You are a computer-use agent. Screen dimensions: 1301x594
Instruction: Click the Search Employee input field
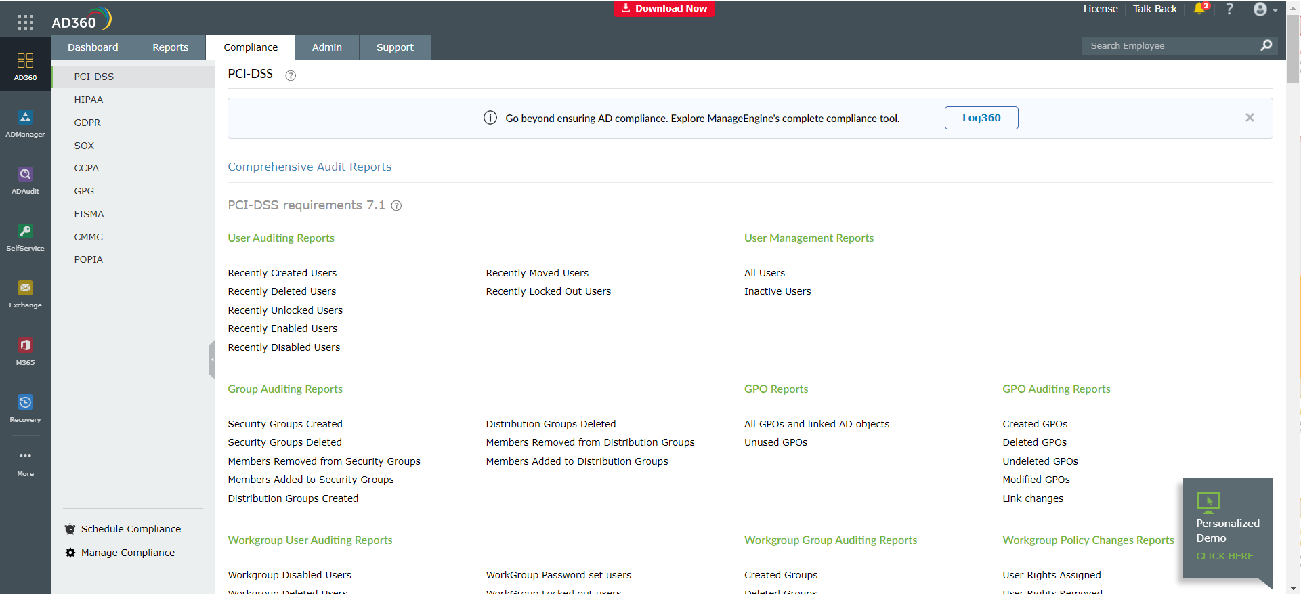tap(1168, 45)
